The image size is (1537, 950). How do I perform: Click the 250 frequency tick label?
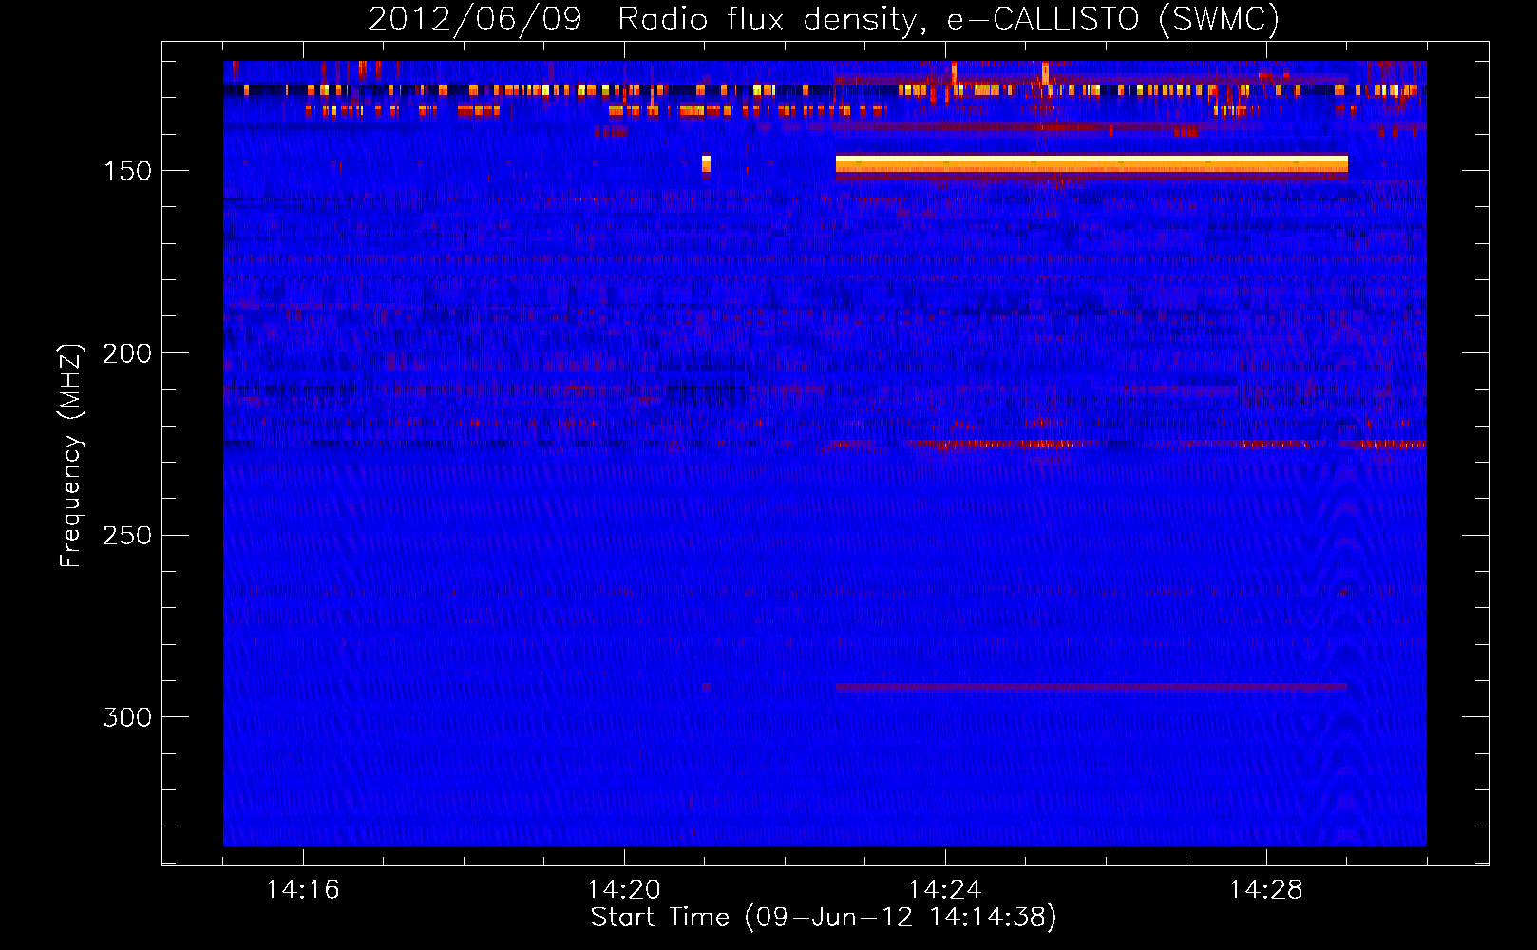(127, 536)
